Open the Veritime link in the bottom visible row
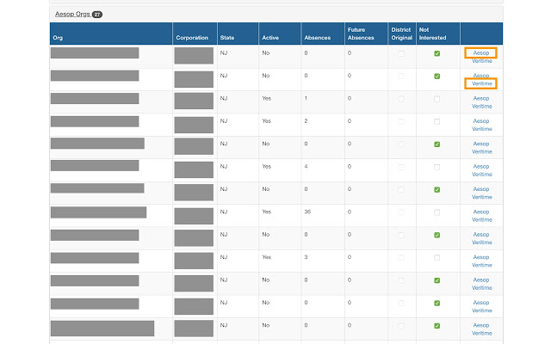 click(x=482, y=334)
